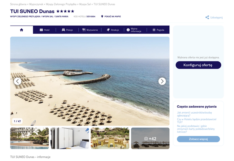The height and width of the screenshot is (161, 234).
Task: Select the Wyżywienie tab
Action: [x=90, y=30]
